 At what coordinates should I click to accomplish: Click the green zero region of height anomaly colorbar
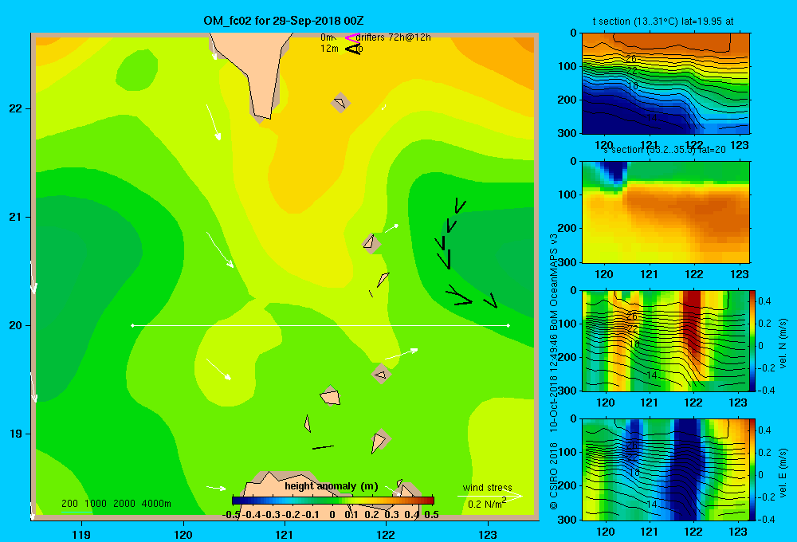[x=334, y=501]
